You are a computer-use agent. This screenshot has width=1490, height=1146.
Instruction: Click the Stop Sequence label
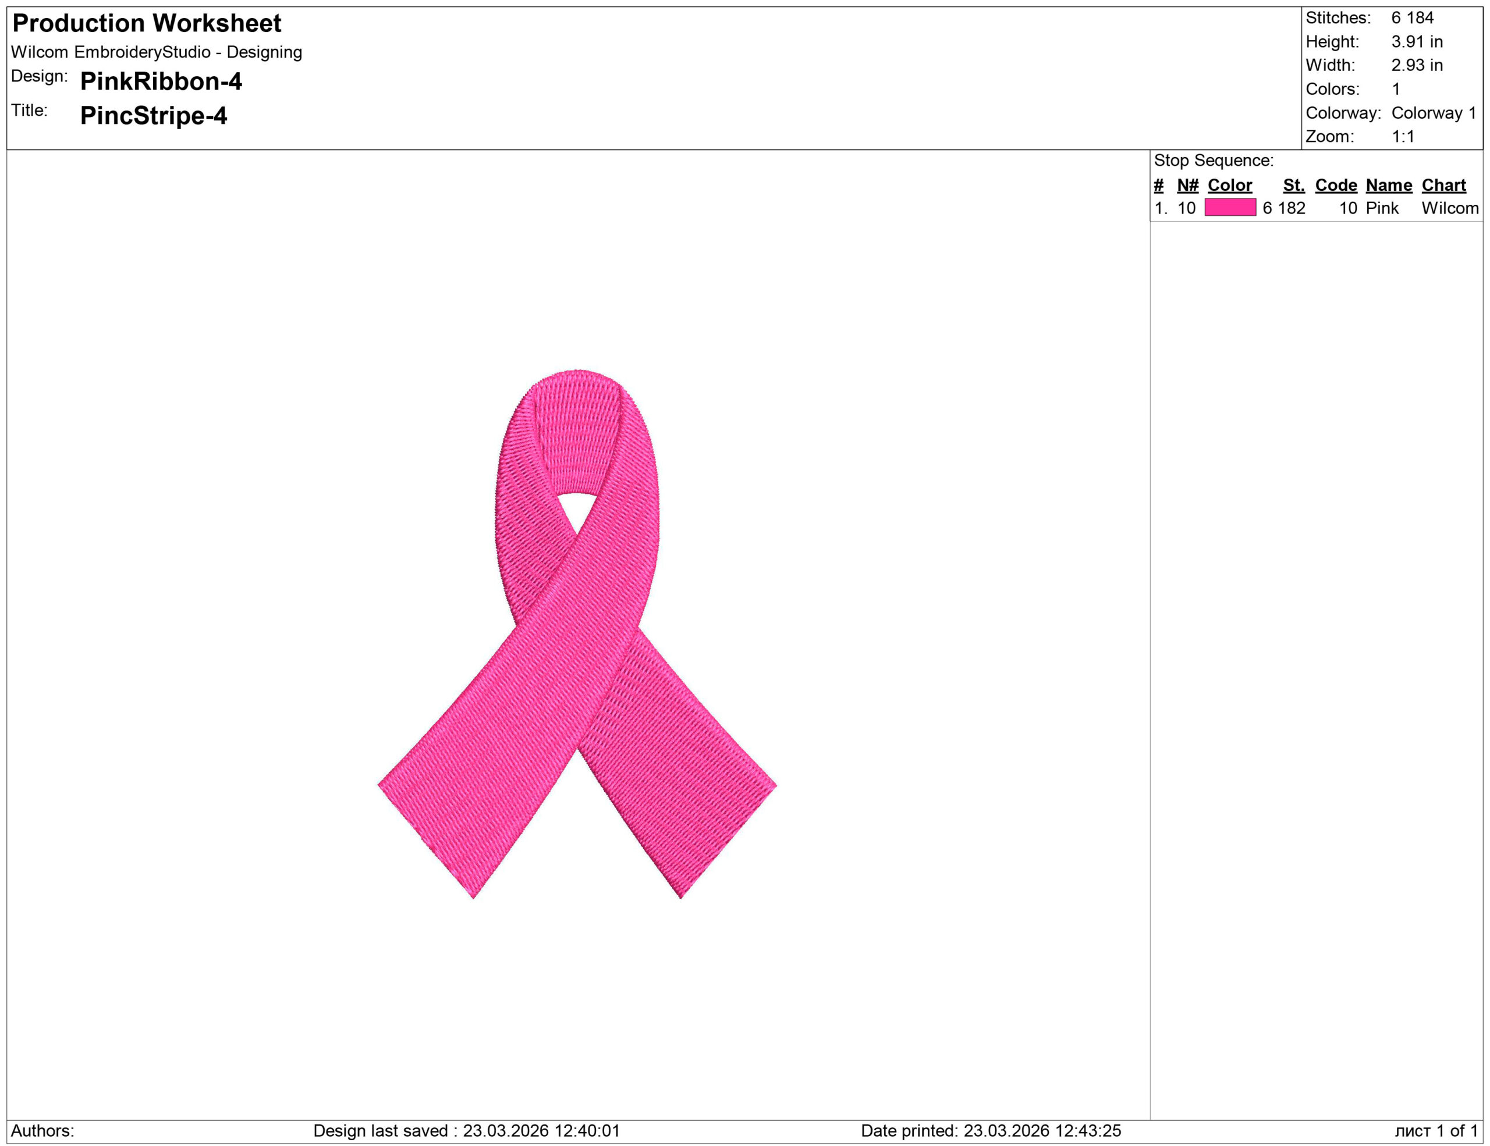(x=1213, y=160)
